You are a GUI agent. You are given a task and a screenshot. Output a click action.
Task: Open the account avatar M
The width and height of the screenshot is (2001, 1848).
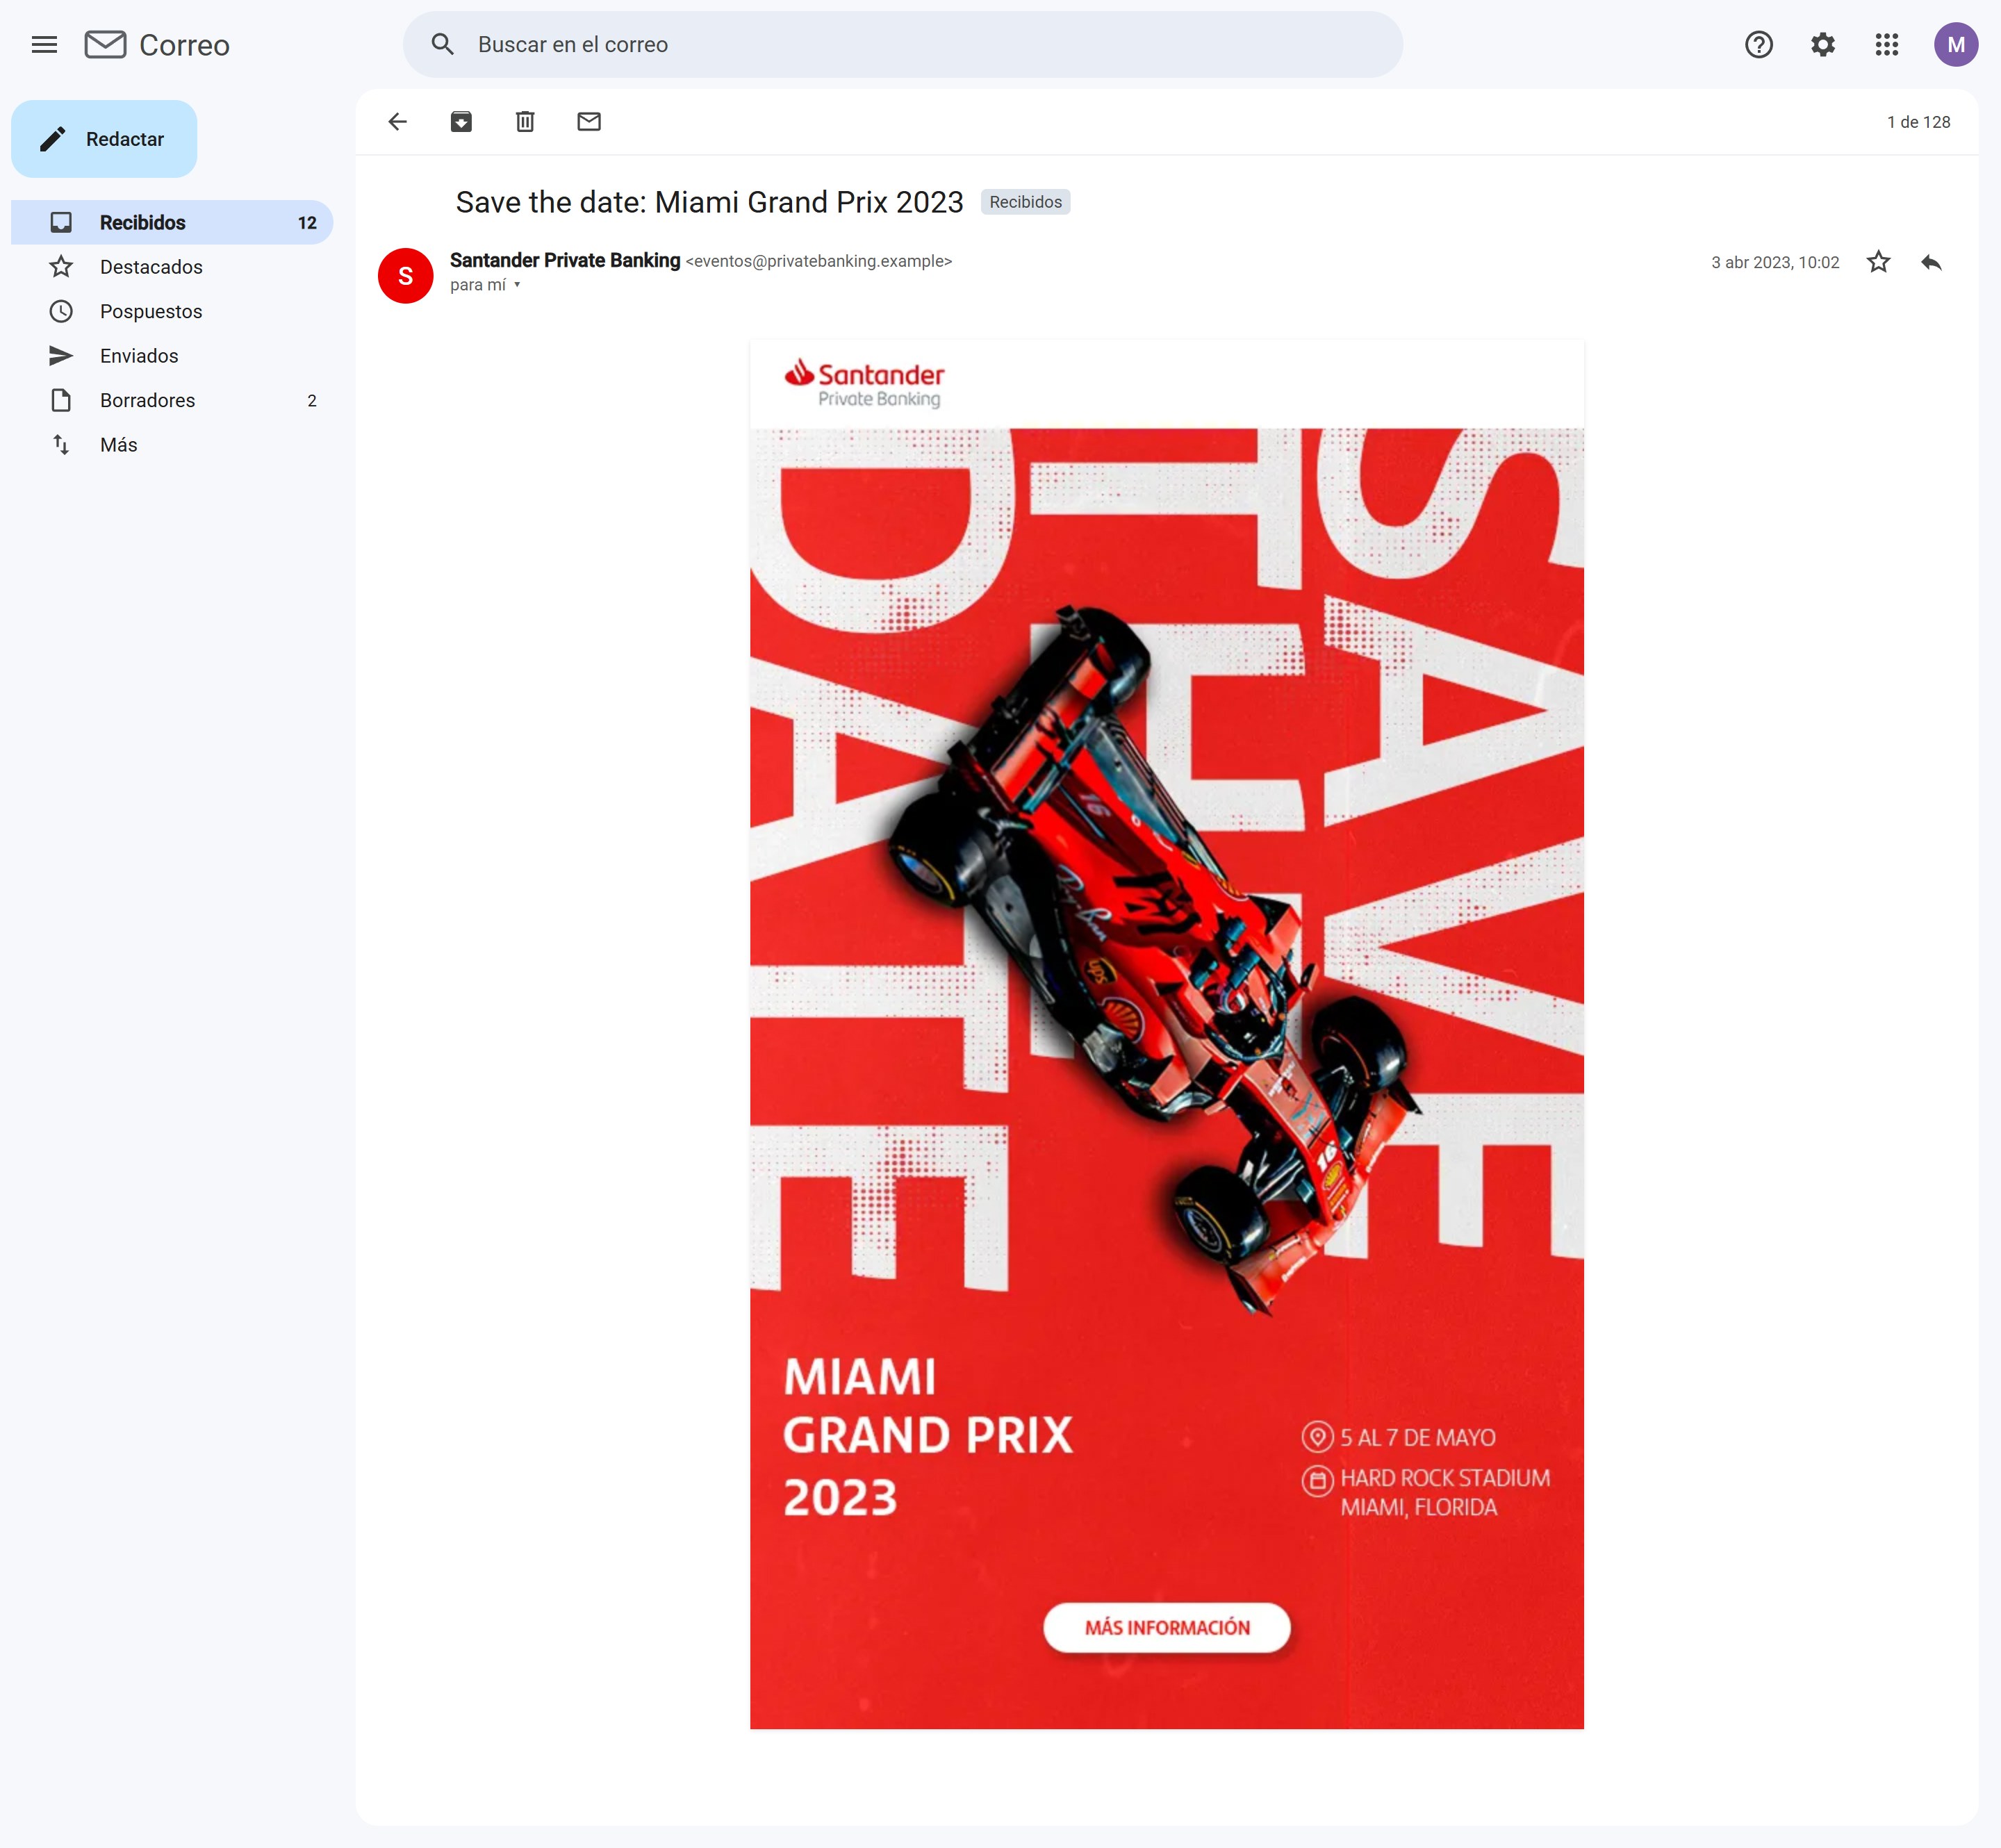pos(1955,44)
